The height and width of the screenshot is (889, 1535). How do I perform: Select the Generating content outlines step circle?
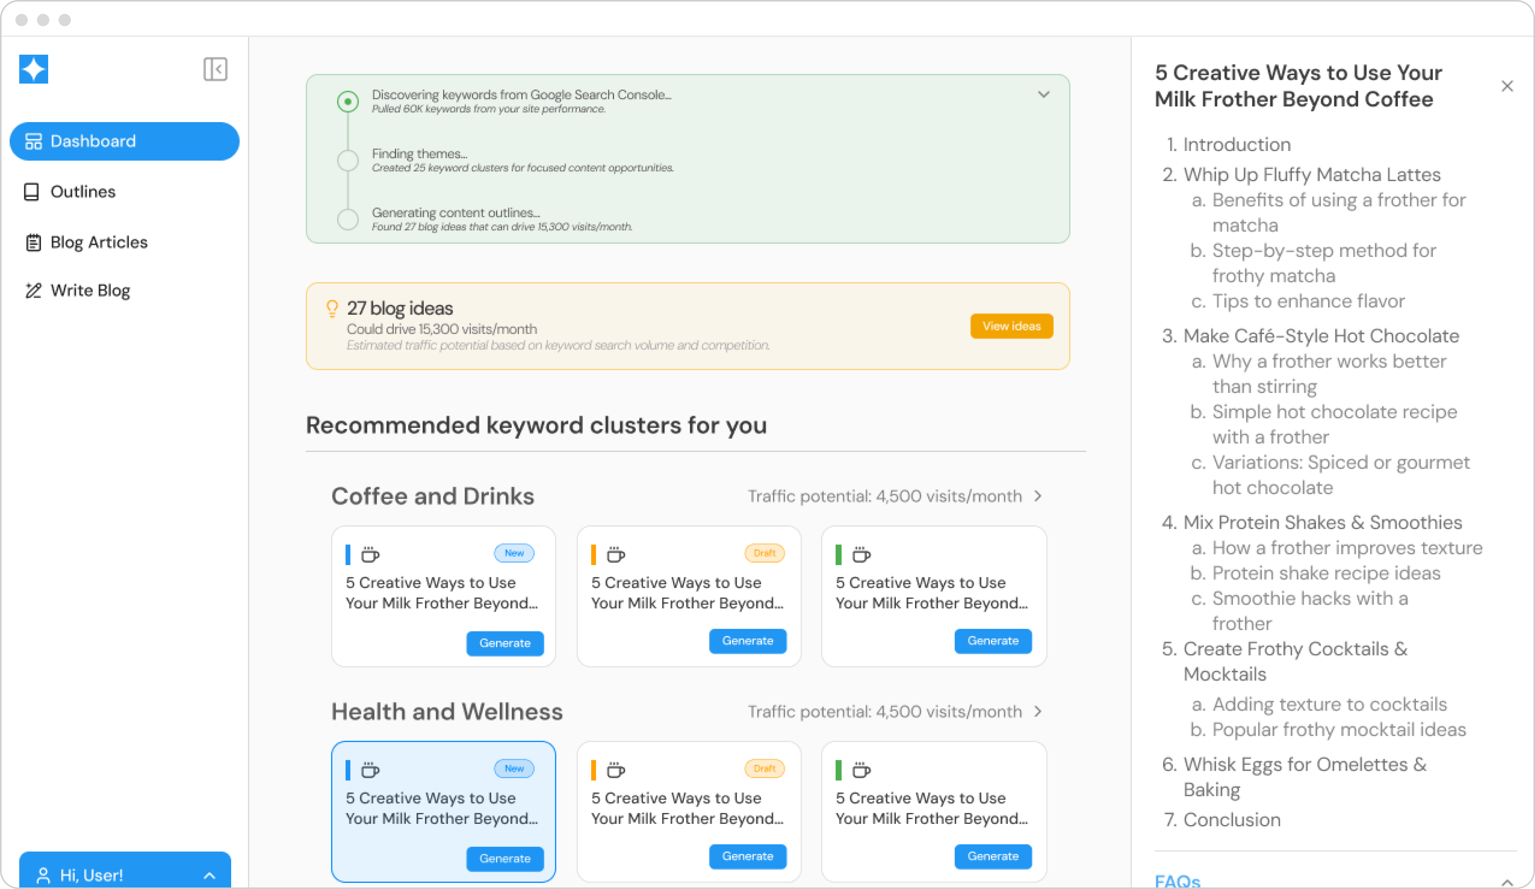click(348, 219)
